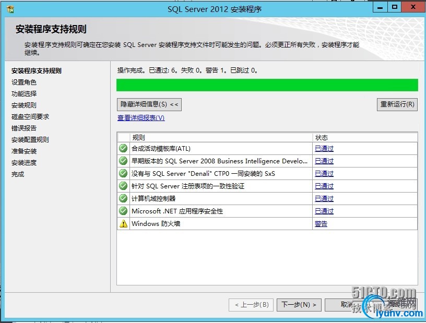
Task: Click the green check icon for Denali CTP0 SxS rule
Action: (x=123, y=173)
